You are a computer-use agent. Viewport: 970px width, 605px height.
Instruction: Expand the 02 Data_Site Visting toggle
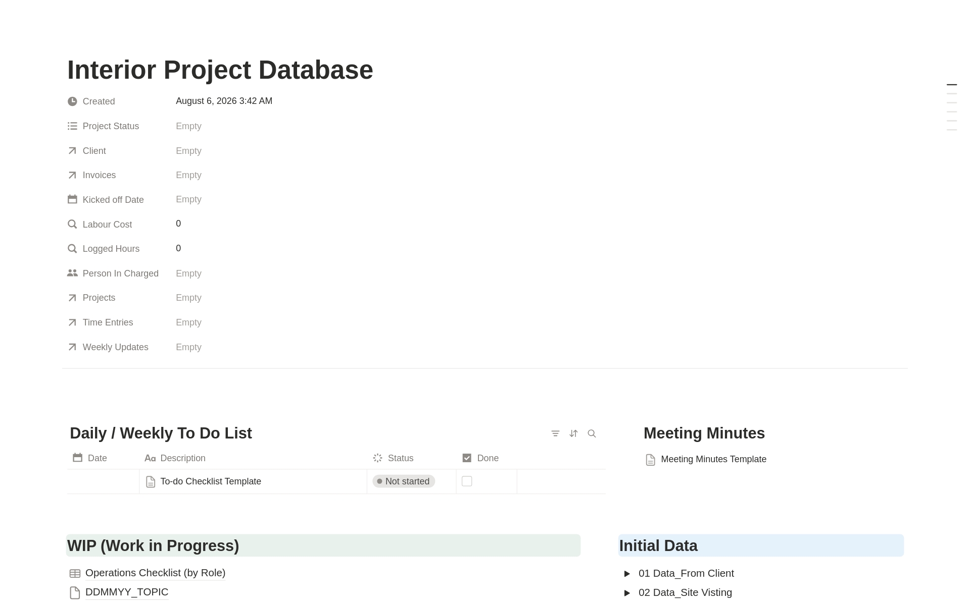click(627, 593)
